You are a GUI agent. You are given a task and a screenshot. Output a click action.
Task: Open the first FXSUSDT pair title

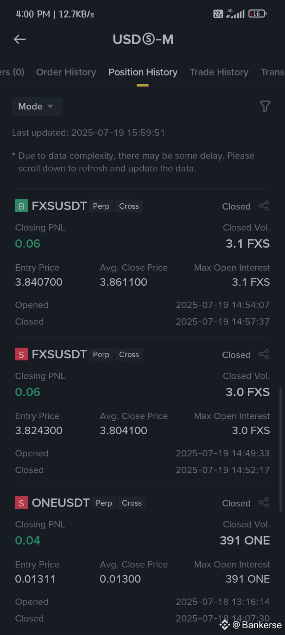click(x=59, y=206)
